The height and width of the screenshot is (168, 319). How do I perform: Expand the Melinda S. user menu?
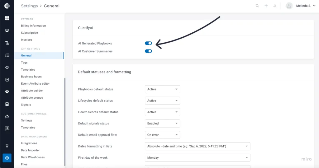coord(306,6)
